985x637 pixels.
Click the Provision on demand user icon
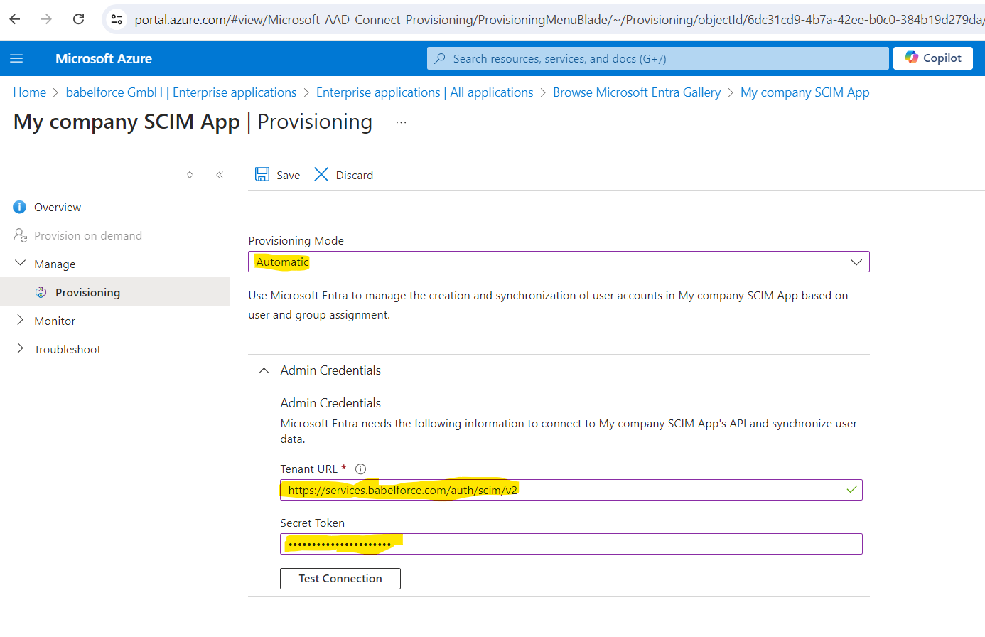(x=20, y=235)
